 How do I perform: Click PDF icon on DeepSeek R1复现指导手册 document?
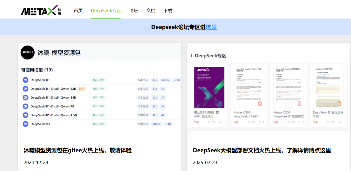coord(339,103)
